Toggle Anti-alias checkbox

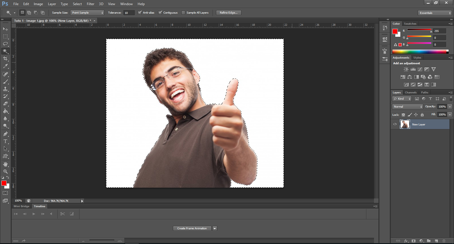(140, 13)
